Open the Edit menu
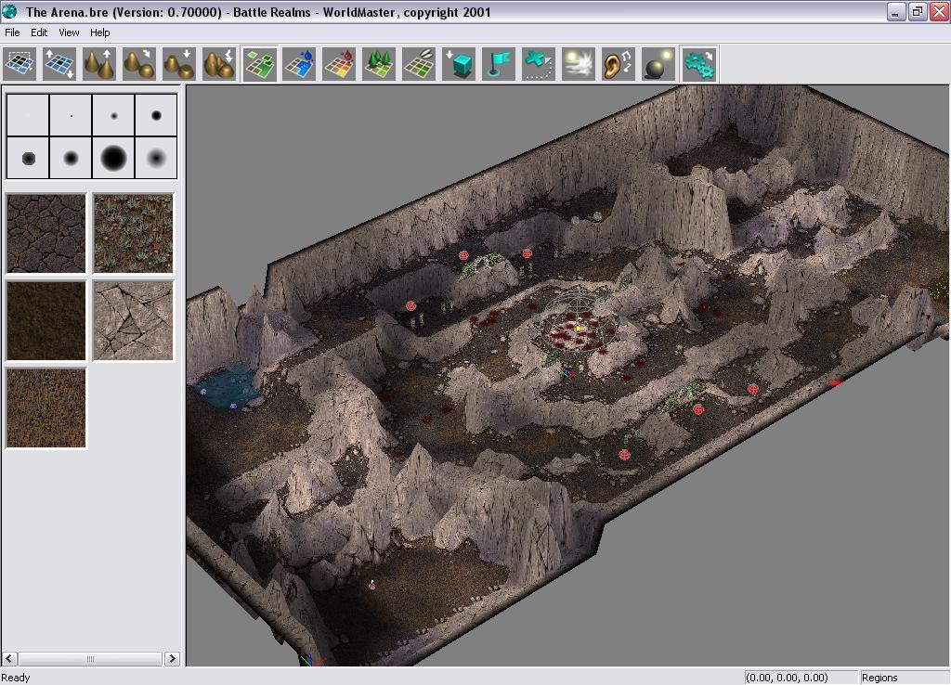Screen dimensions: 951x685 (x=39, y=32)
